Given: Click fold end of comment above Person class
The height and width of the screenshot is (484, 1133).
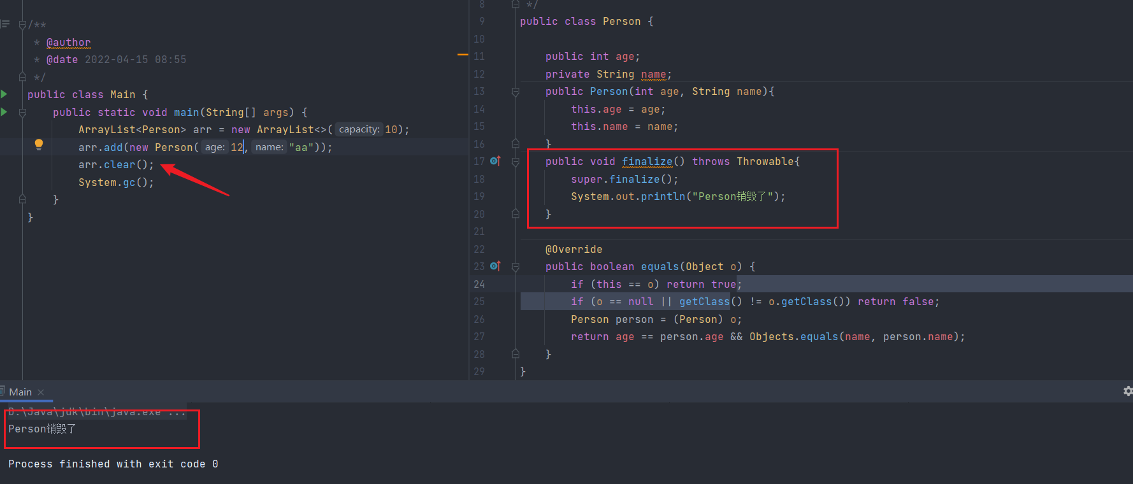Looking at the screenshot, I should point(516,4).
